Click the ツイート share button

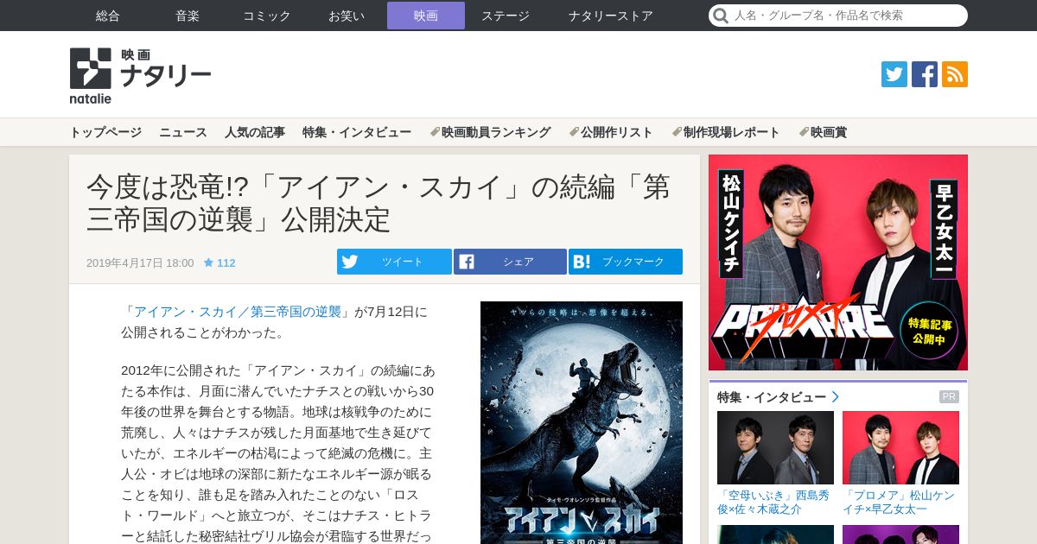tap(394, 262)
